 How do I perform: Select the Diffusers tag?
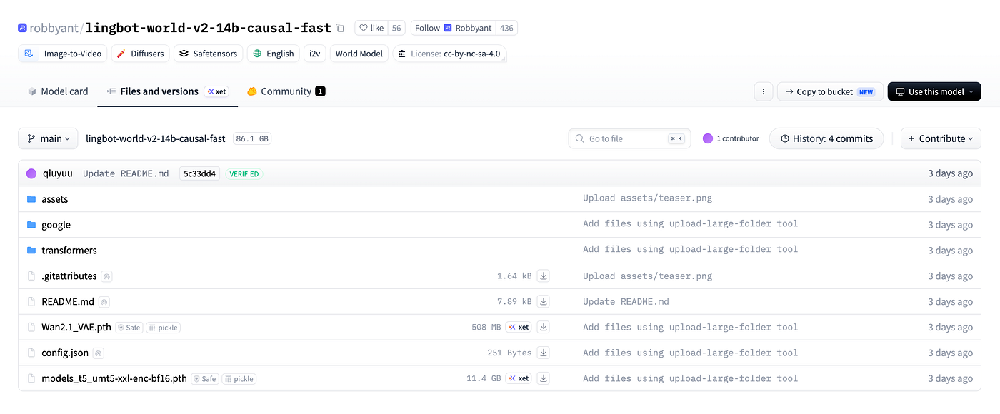coord(140,54)
